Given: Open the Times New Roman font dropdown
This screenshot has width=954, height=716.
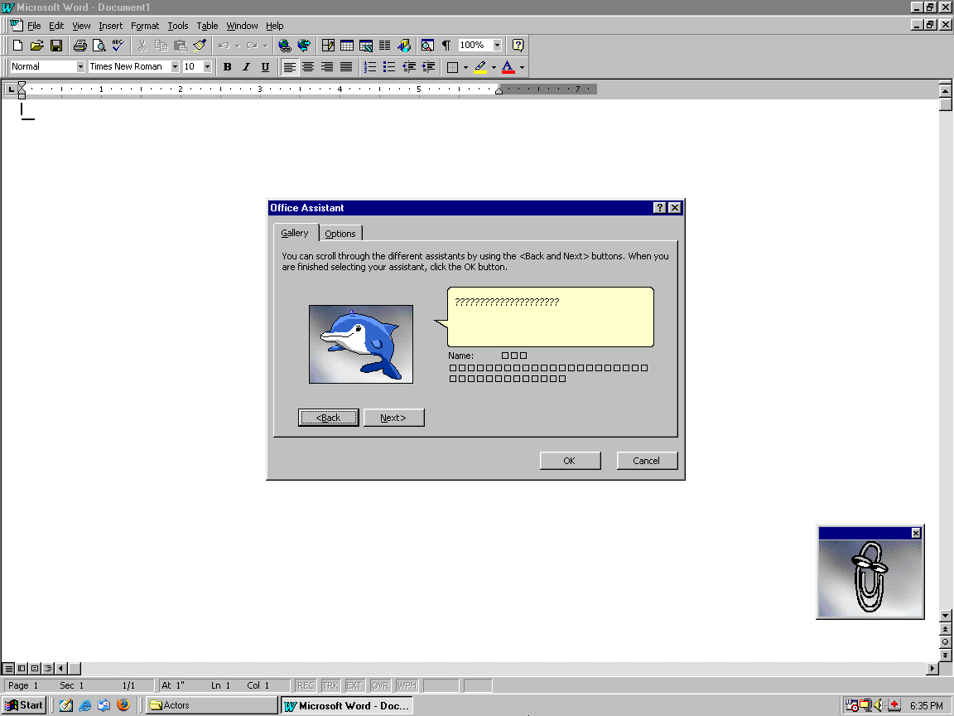Looking at the screenshot, I should pos(175,67).
